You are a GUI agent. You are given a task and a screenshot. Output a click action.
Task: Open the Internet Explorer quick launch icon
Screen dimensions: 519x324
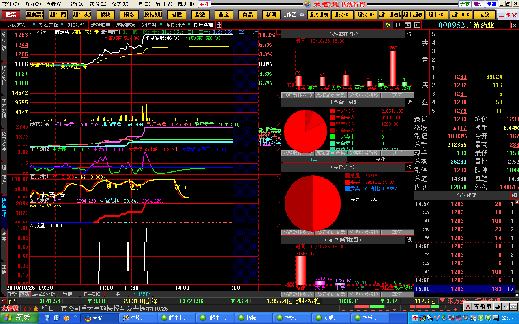(x=56, y=318)
